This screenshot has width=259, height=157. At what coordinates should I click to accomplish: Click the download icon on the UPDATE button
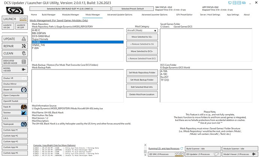tap(24, 39)
